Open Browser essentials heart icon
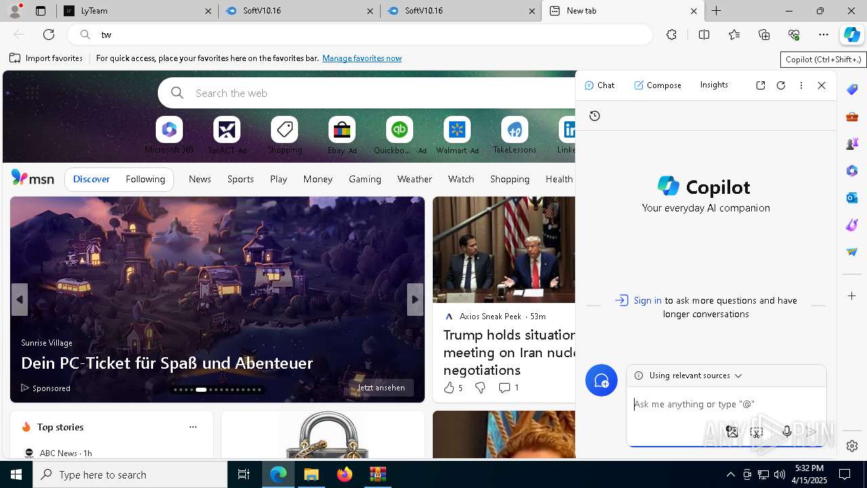 tap(794, 35)
